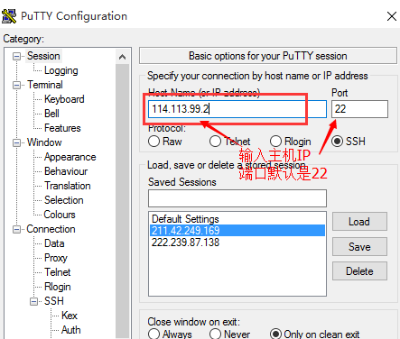
Task: Open the Telnet category in tree
Action: (57, 272)
